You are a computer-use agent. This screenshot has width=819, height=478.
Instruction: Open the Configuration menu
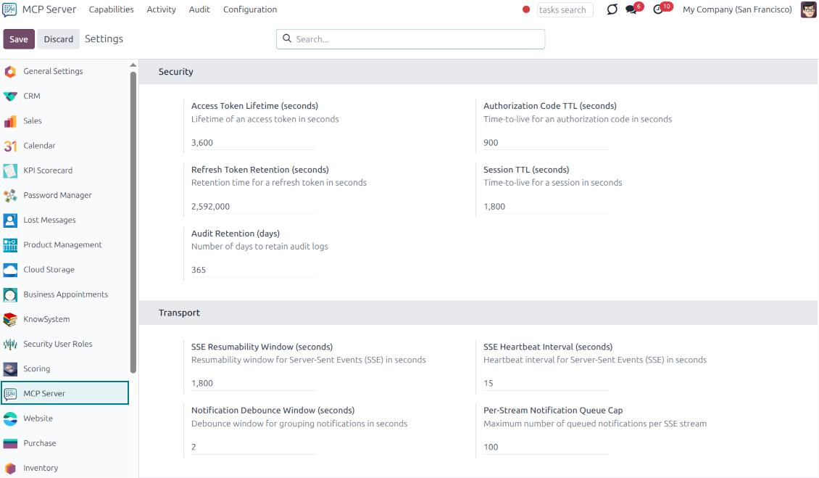[249, 9]
